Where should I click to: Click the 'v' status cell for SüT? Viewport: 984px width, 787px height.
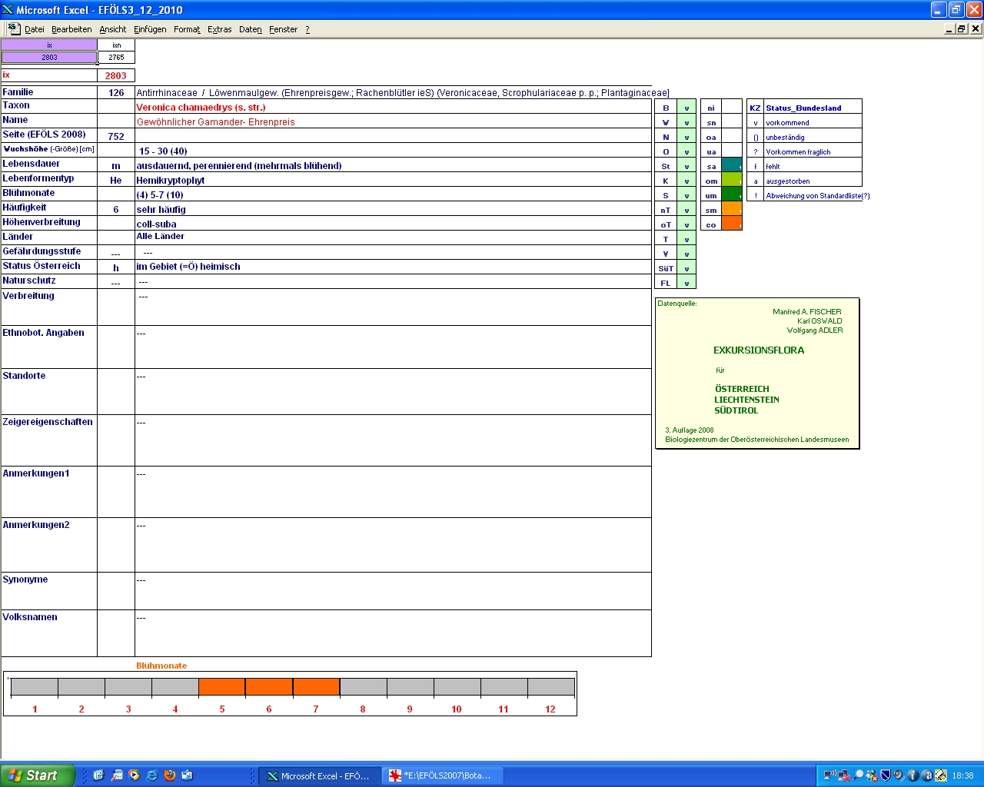686,268
